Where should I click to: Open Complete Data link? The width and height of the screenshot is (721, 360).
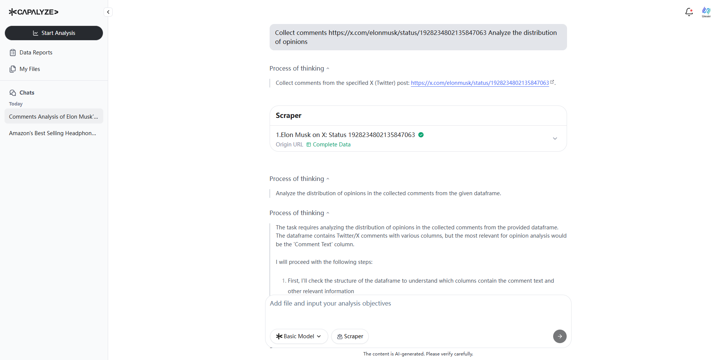coord(329,145)
